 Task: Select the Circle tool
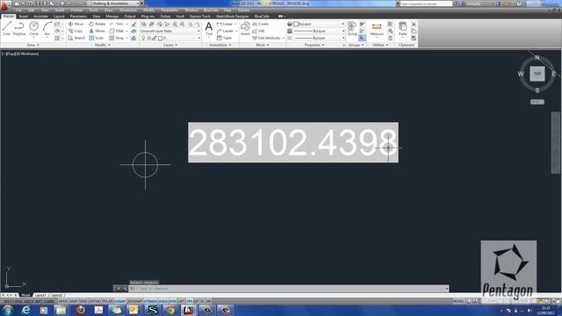34,28
